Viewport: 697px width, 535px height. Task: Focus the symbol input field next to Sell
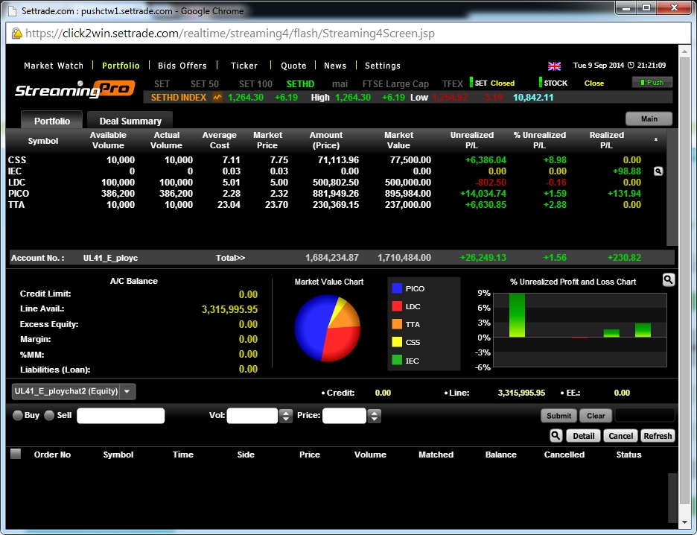pyautogui.click(x=121, y=416)
